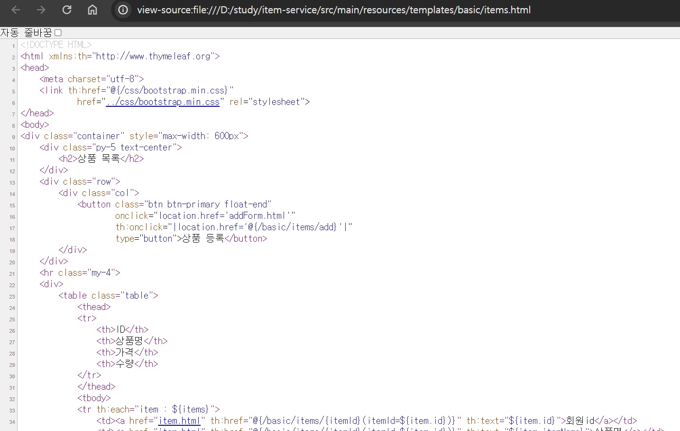Click the 자동 줄바꿈 label text
The height and width of the screenshot is (431, 680).
click(26, 33)
